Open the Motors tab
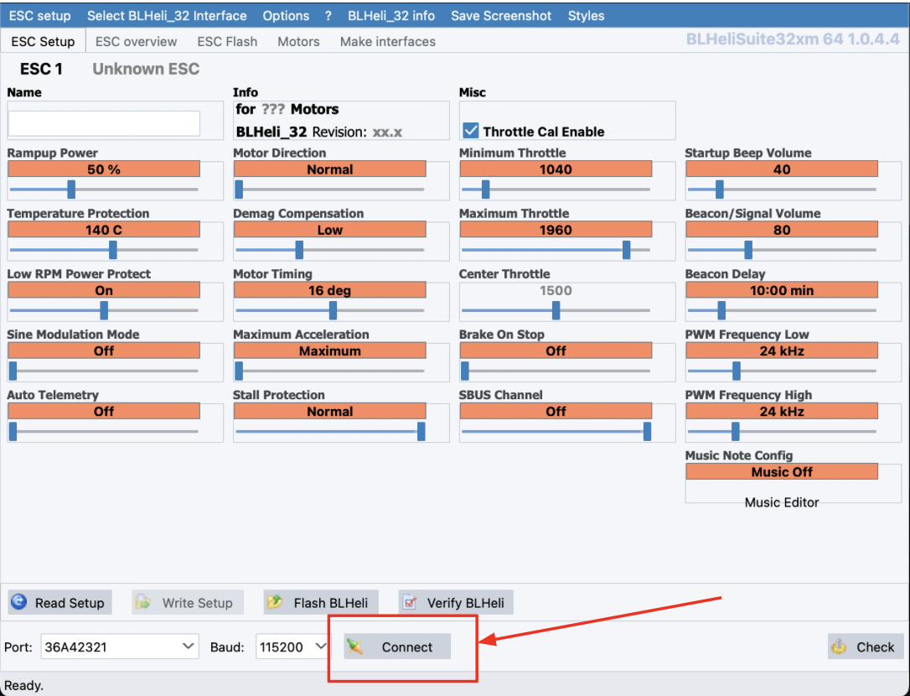 [x=298, y=41]
